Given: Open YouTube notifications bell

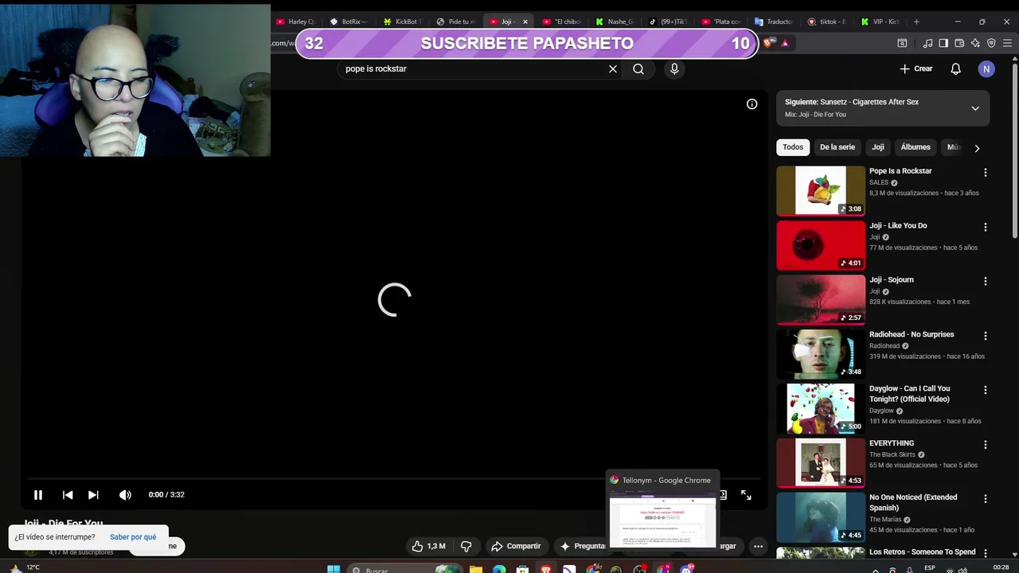Looking at the screenshot, I should pyautogui.click(x=955, y=69).
